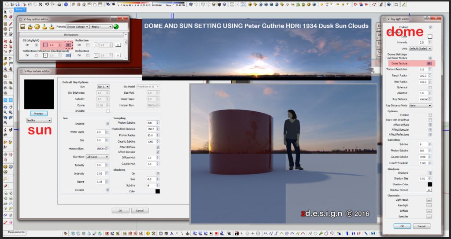Image resolution: width=451 pixels, height=239 pixels.
Task: Click Cancel in the V-Ray light editor
Action: click(x=421, y=226)
